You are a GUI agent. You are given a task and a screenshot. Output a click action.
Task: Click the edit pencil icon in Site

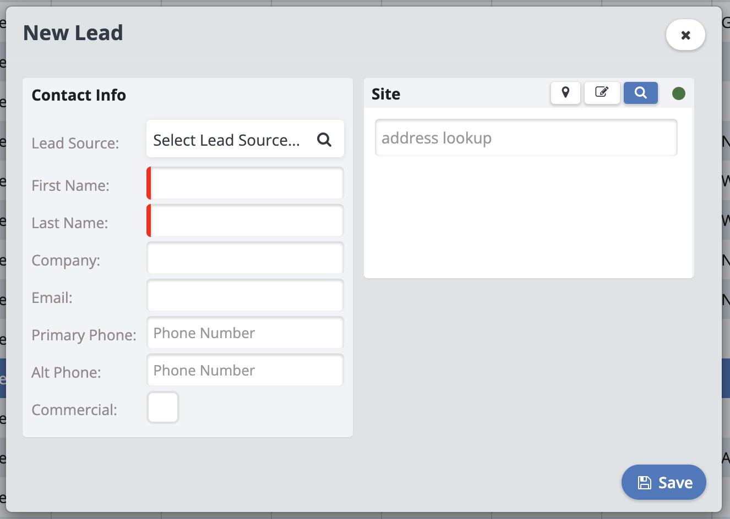(602, 93)
